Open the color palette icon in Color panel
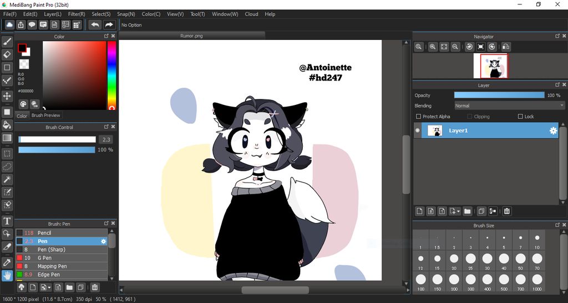The height and width of the screenshot is (303, 568). 23,104
